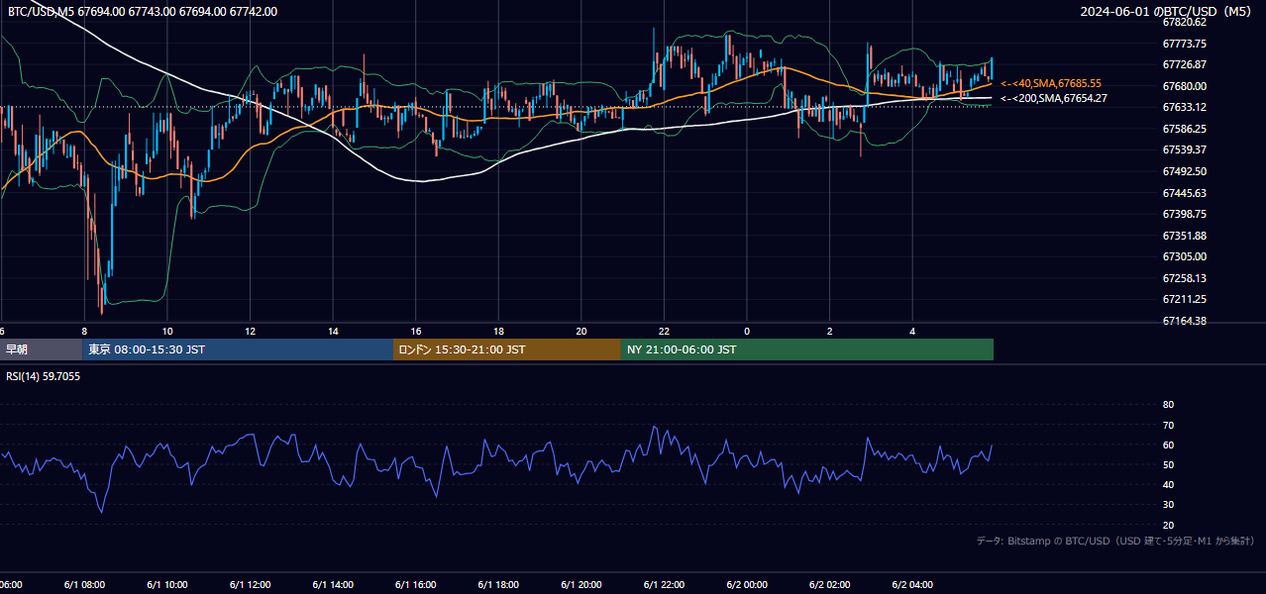
Task: Click the 67820.62 price axis label
Action: tap(1184, 22)
